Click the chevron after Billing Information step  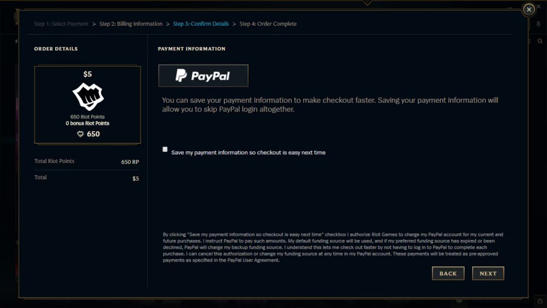(x=168, y=24)
